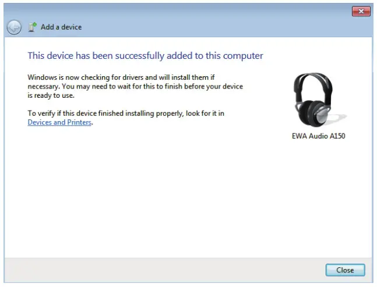
Task: Click the "Windows is now checking for drivers" line
Action: (121, 77)
